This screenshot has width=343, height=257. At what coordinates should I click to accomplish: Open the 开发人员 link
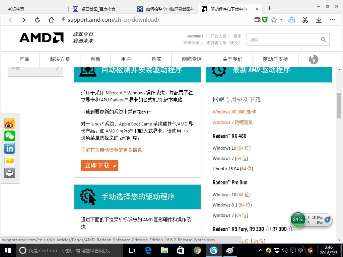218,36
